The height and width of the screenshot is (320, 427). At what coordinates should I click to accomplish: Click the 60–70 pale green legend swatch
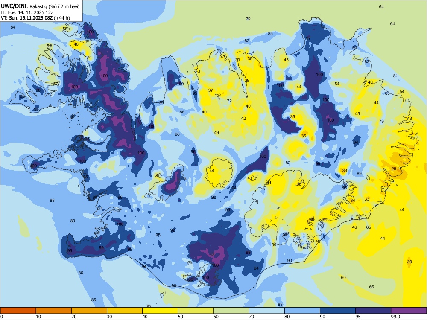[x=231, y=311]
